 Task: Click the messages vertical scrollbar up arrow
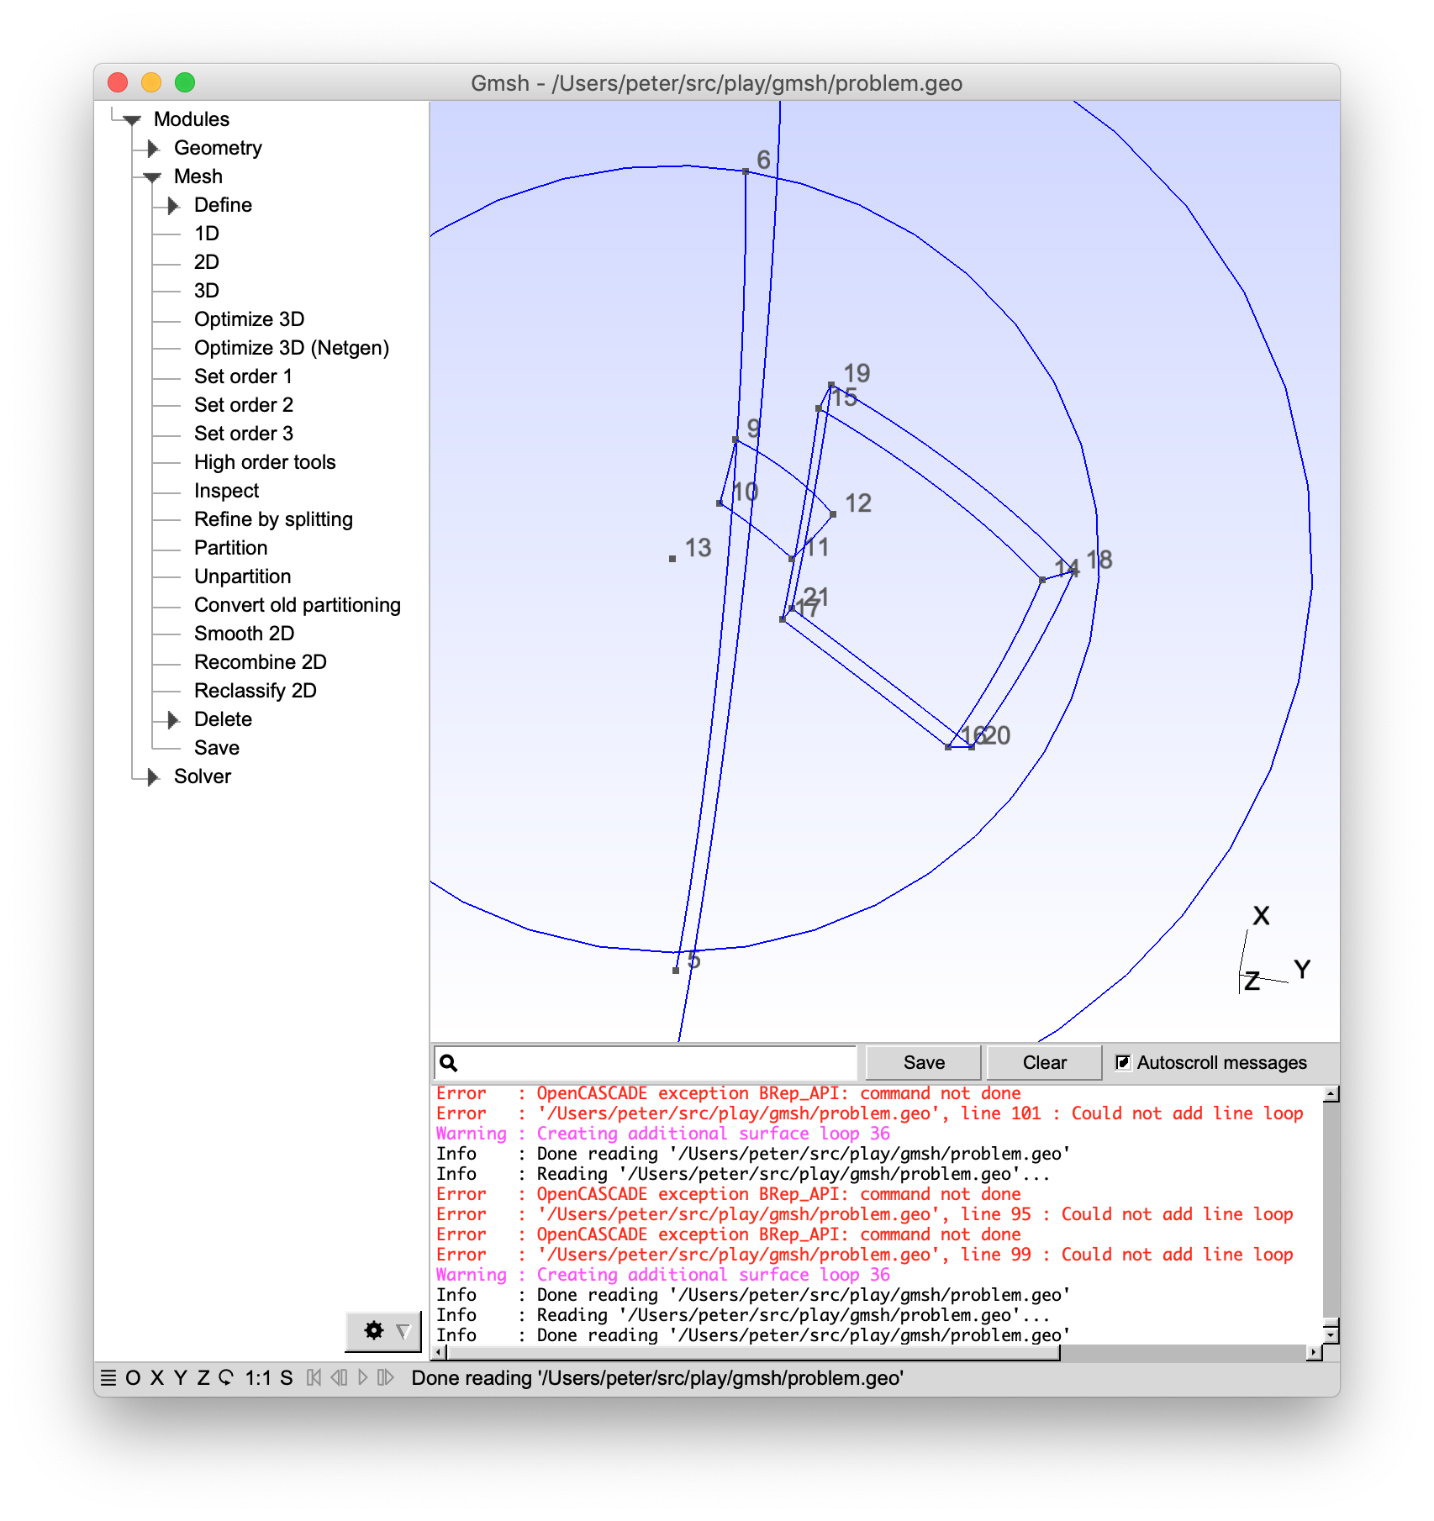click(x=1331, y=1093)
